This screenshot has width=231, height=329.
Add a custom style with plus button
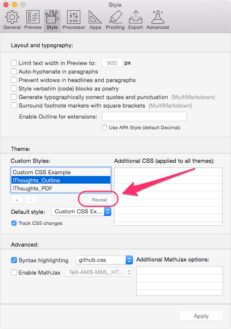pyautogui.click(x=17, y=200)
